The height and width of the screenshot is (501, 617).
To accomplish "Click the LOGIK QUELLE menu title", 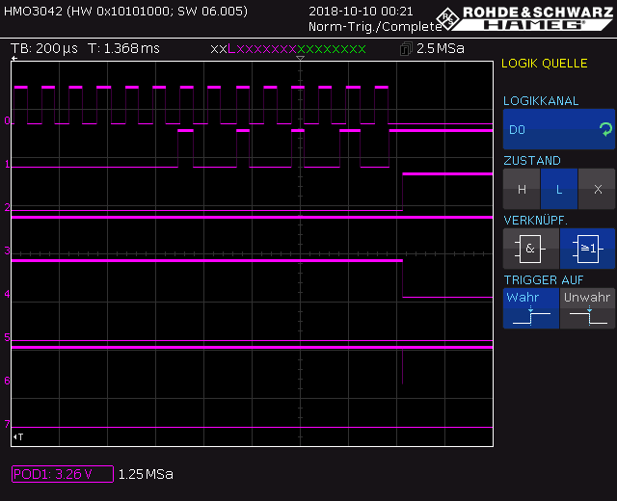I will (x=544, y=64).
